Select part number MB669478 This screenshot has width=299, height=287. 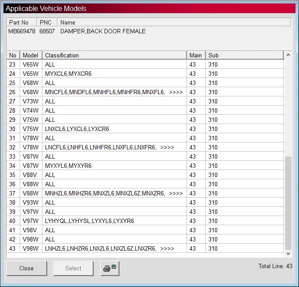[x=22, y=31]
